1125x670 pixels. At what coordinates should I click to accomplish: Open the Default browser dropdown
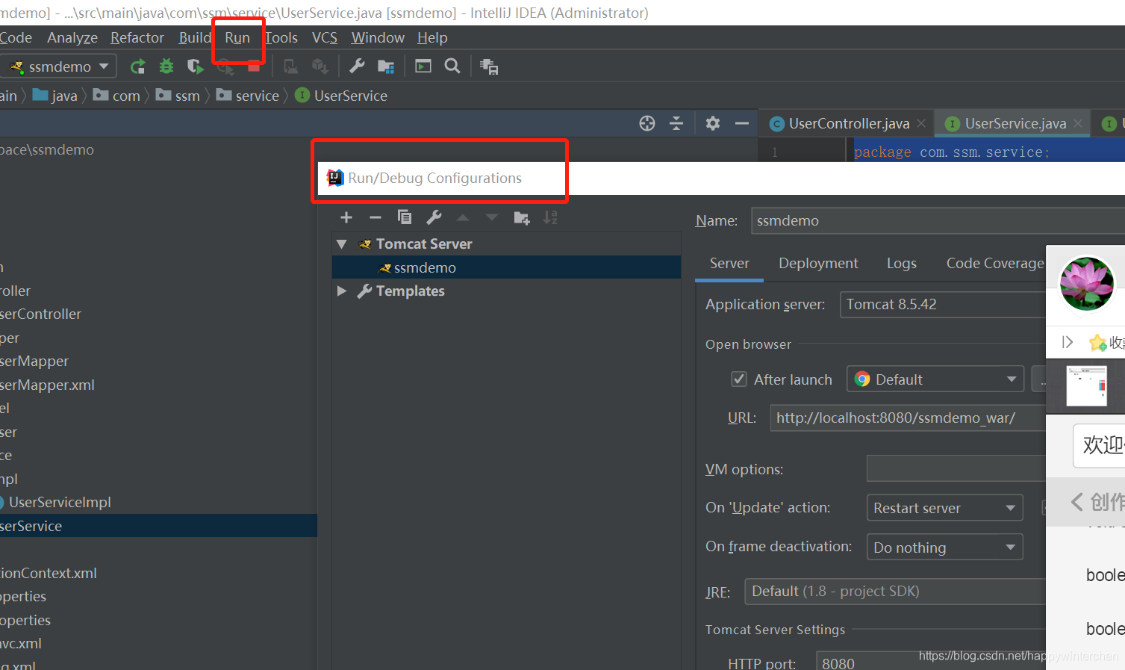935,379
